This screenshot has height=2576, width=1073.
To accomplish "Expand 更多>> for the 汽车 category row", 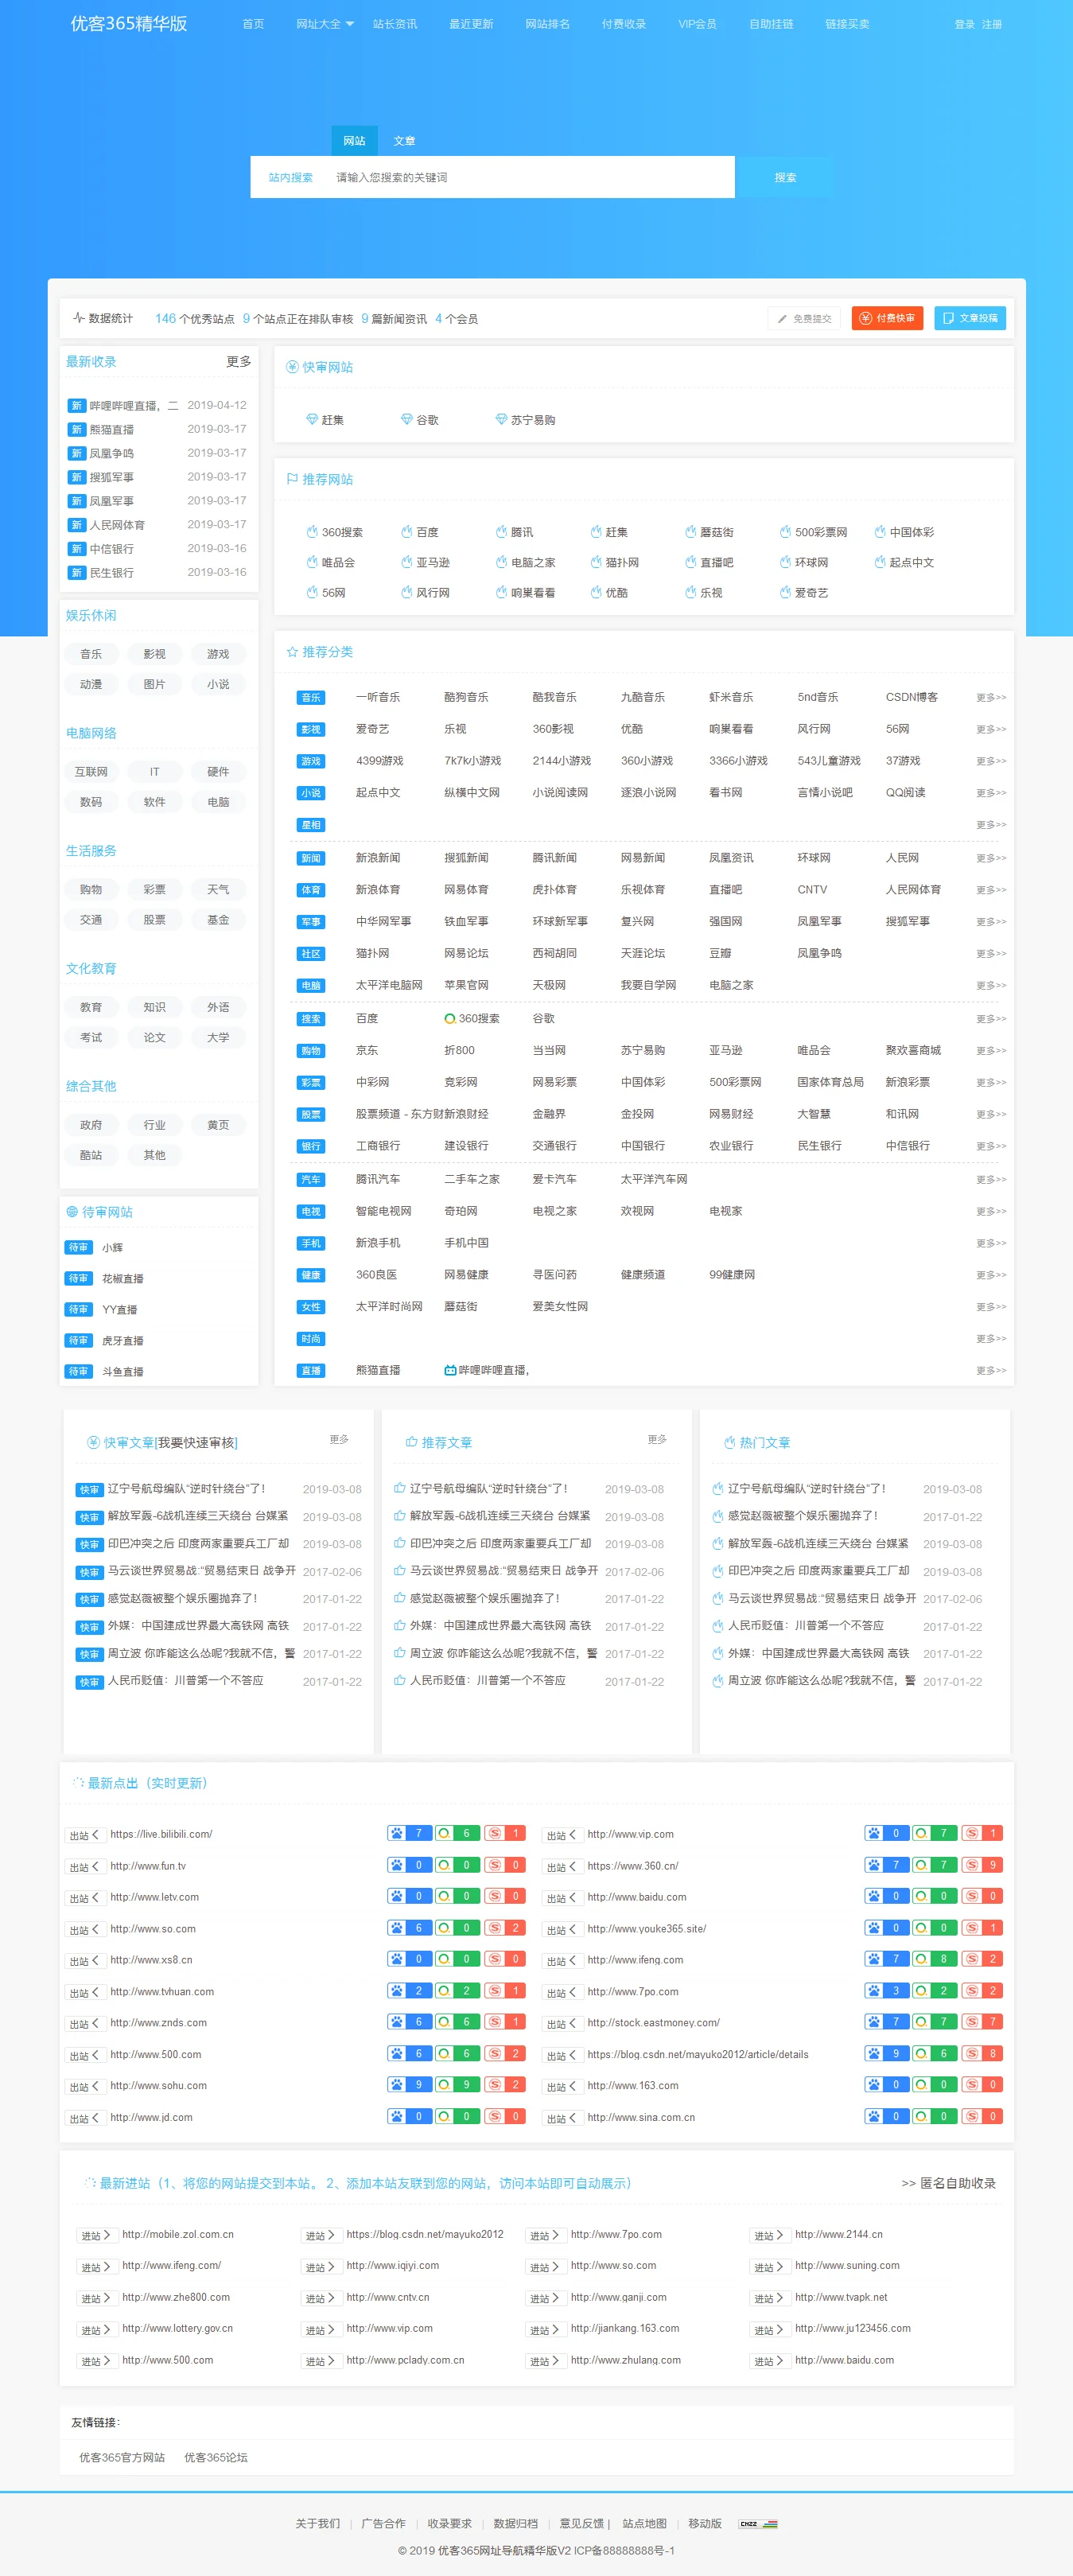I will coord(991,1180).
